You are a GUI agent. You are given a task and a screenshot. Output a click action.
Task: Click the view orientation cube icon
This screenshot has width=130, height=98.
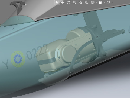[x=108, y=2]
